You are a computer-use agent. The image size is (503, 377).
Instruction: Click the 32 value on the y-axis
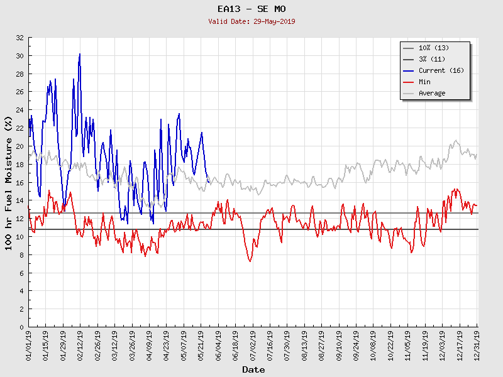19,38
